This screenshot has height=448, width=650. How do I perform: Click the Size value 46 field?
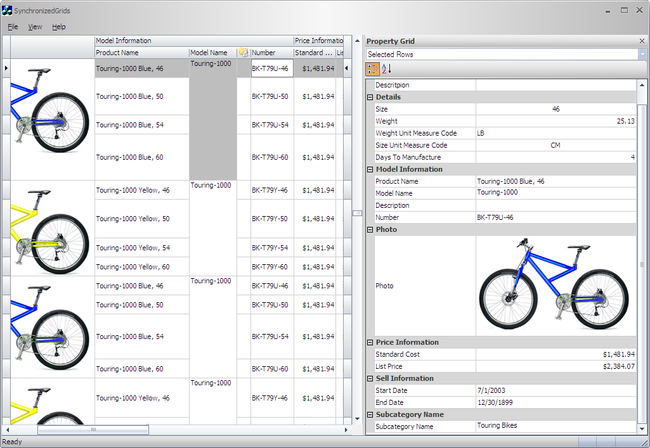point(556,110)
